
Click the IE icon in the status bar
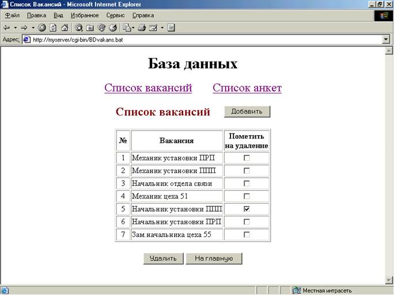pos(5,290)
